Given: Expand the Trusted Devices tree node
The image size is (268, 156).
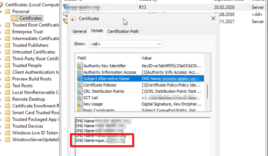Looking at the screenshot, I should coord(1,126).
